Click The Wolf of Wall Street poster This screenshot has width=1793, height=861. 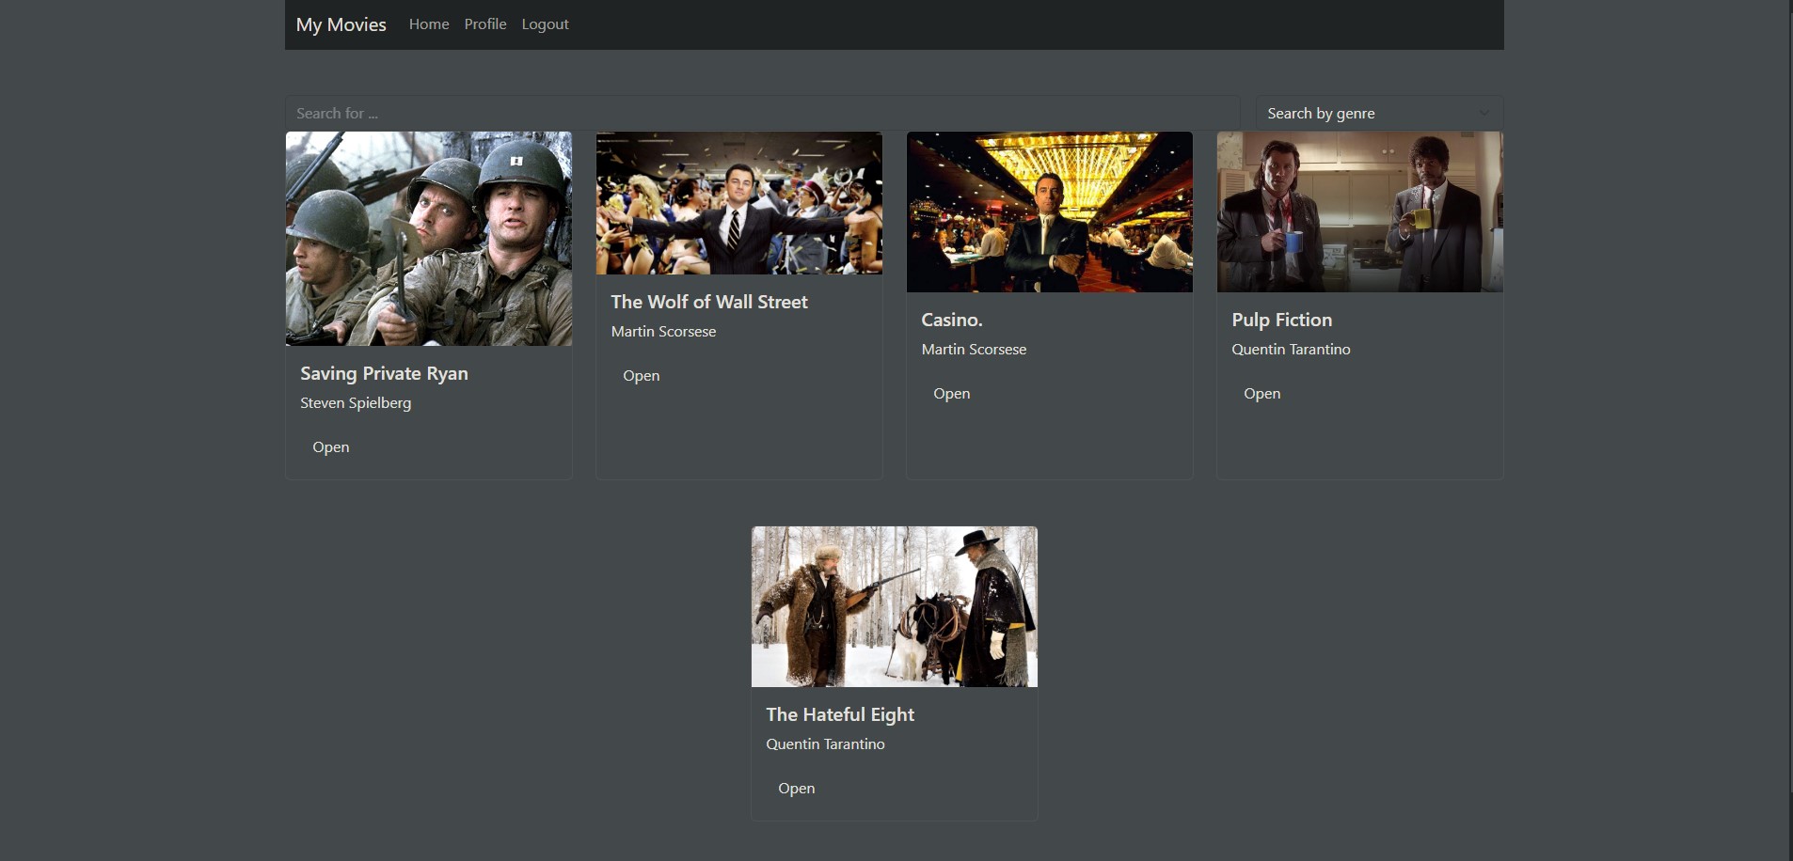click(x=739, y=203)
